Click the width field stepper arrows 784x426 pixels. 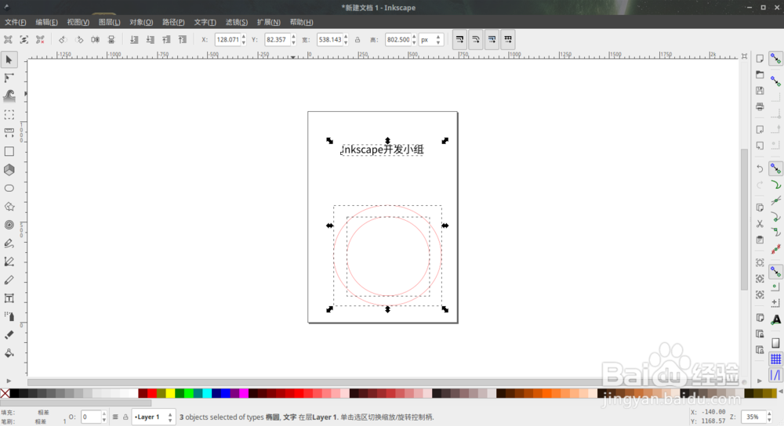(346, 40)
